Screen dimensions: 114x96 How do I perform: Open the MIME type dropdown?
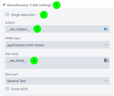[x=57, y=45]
